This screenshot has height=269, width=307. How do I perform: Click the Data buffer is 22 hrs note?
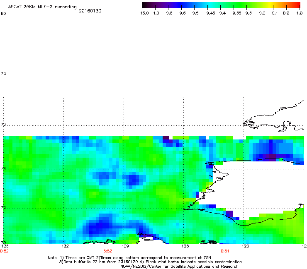tap(98, 262)
